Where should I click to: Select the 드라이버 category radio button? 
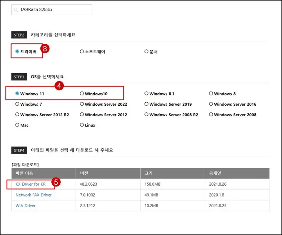coord(17,52)
